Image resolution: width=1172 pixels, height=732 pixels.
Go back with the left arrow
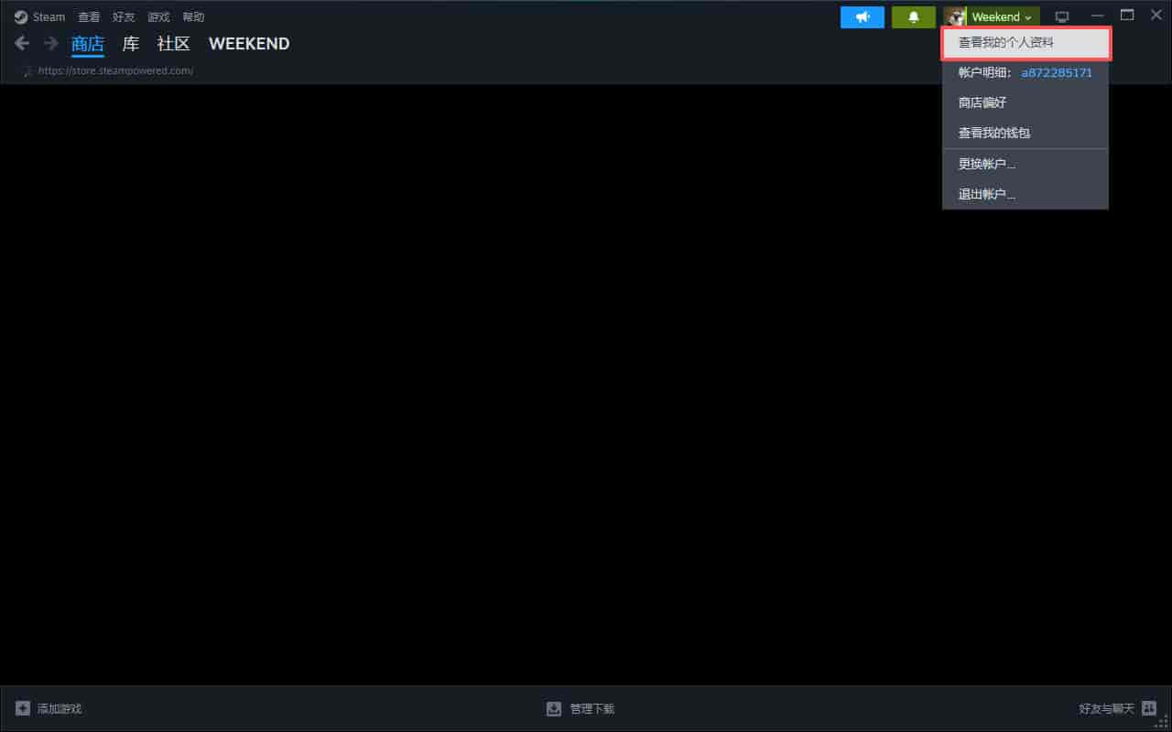point(23,43)
